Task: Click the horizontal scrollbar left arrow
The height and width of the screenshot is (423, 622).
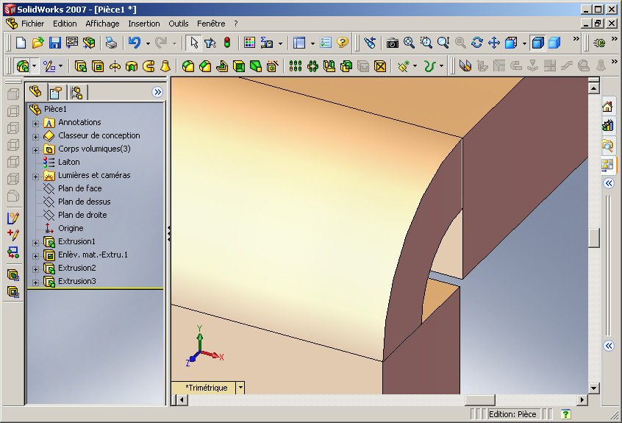Action: (x=182, y=399)
